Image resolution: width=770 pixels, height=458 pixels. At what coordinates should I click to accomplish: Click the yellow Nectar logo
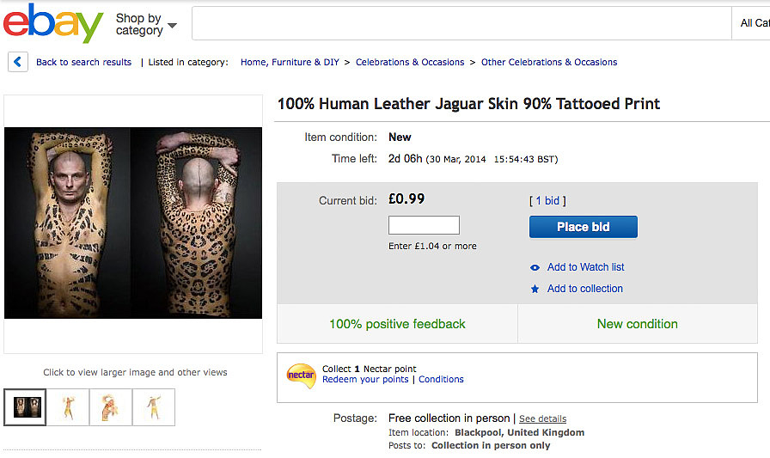coord(301,376)
